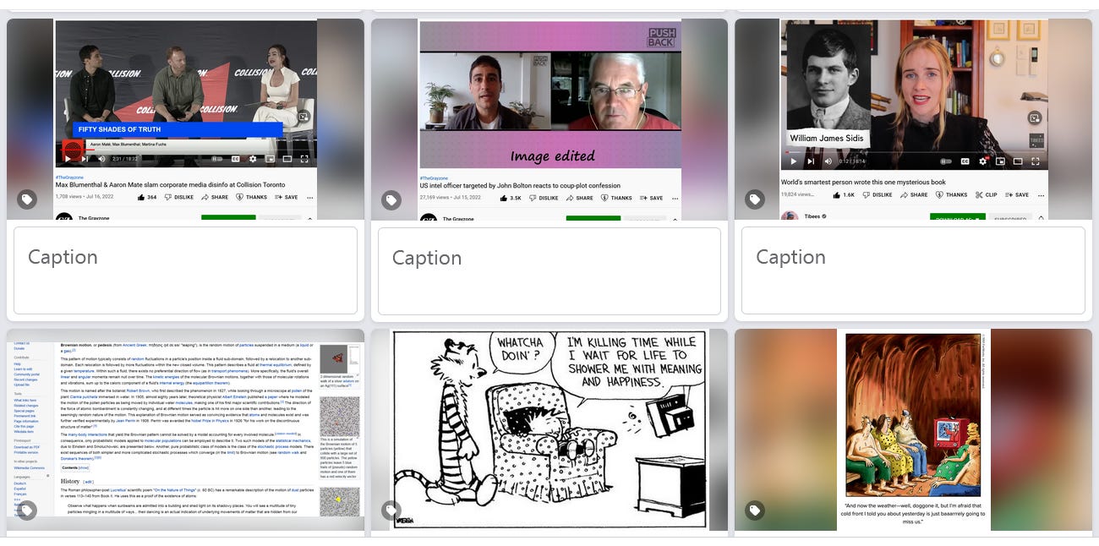1099x546 pixels.
Task: Click miniplayer icon in the William James Sidis video
Action: click(1000, 161)
